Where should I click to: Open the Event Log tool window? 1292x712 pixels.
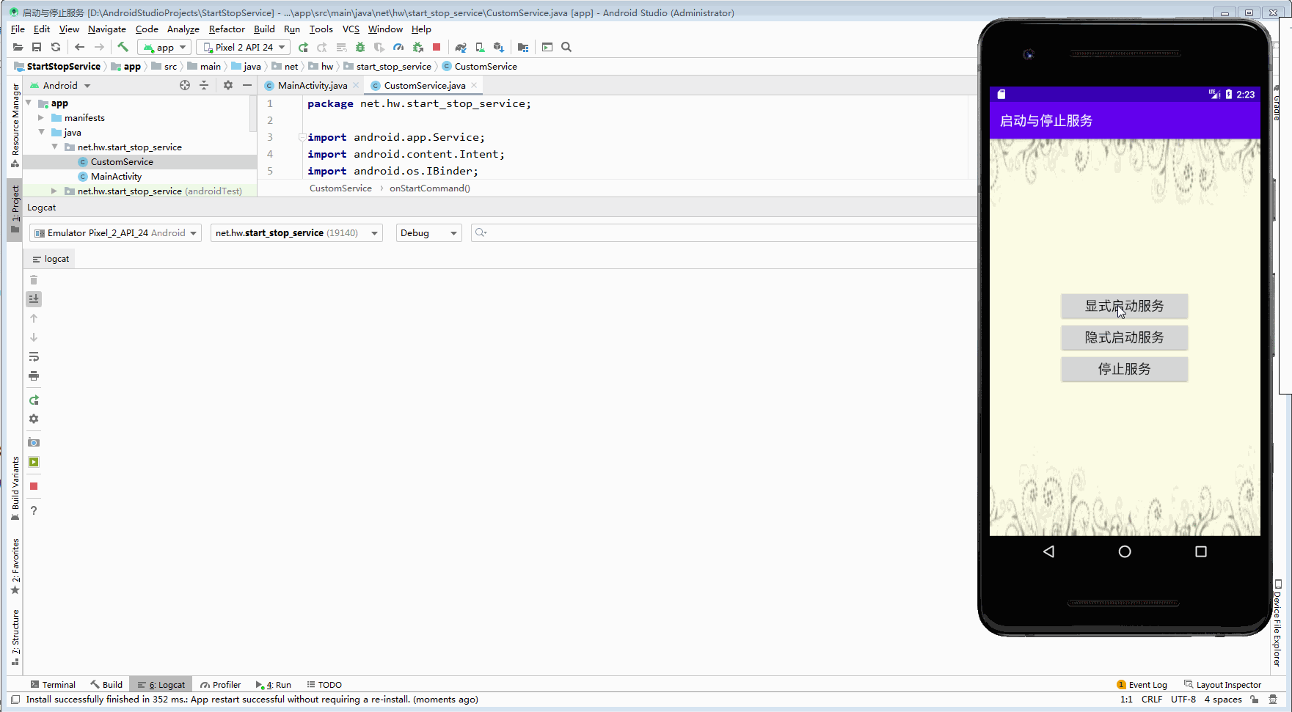(x=1142, y=685)
